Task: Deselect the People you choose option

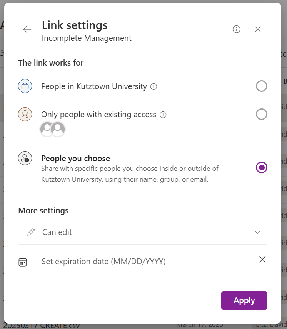Action: [x=262, y=167]
